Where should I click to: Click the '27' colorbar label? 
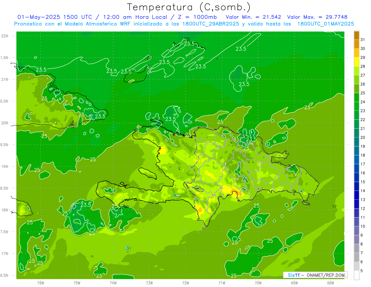[x=363, y=75]
